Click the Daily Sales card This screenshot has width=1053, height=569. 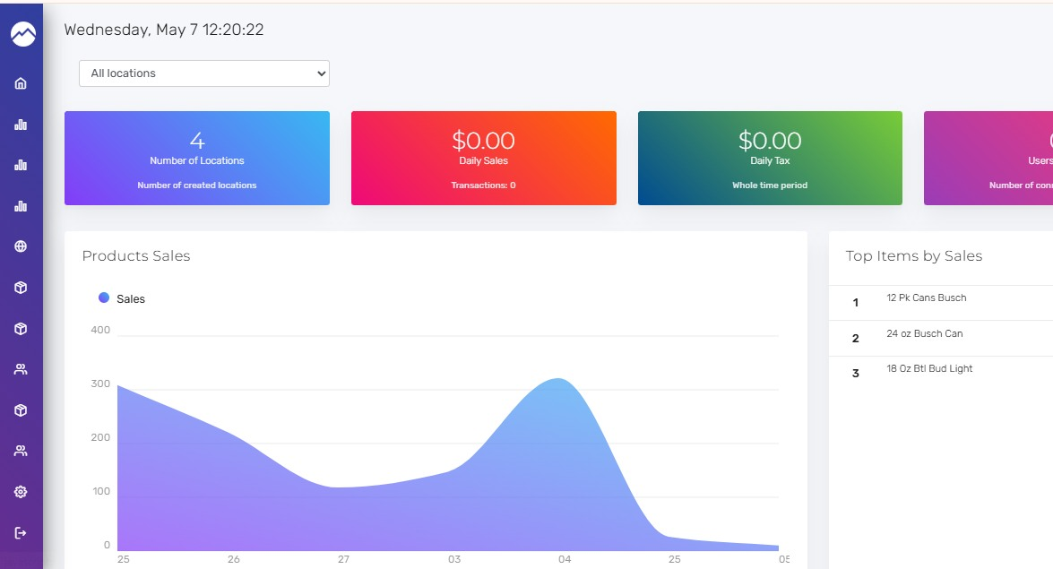[x=484, y=158]
